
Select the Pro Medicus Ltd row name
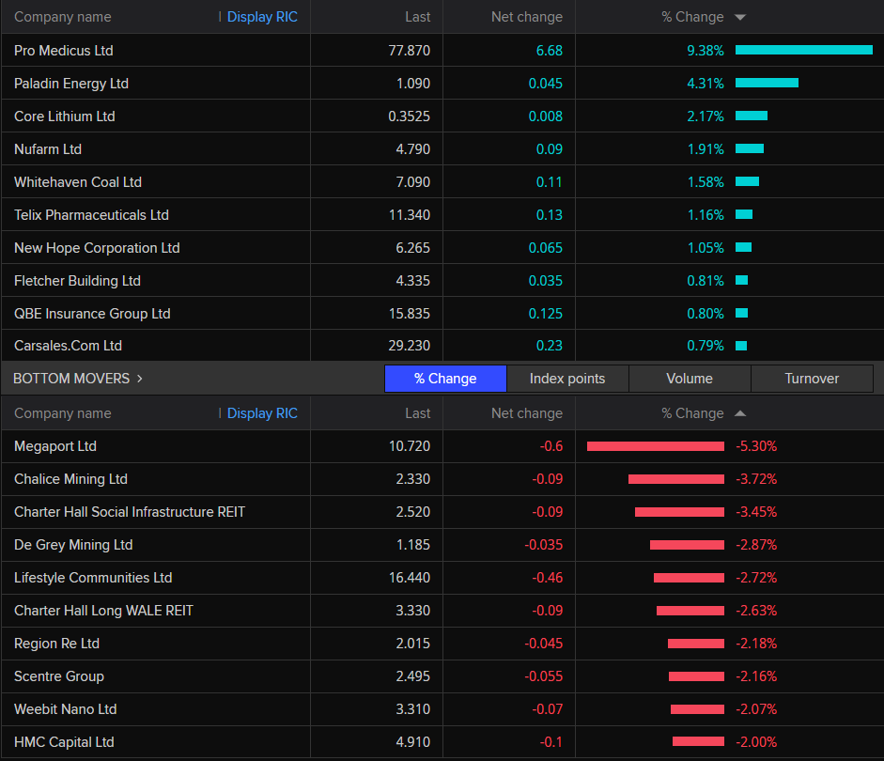tap(64, 51)
